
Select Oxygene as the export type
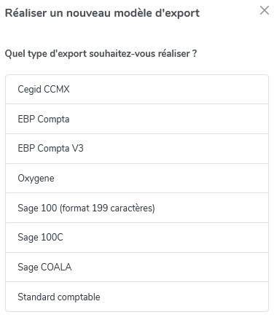click(x=137, y=179)
